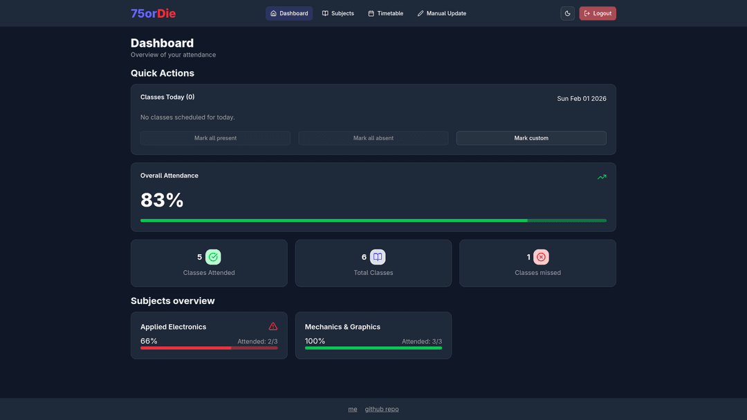Open Manual Update from the navbar

click(441, 13)
